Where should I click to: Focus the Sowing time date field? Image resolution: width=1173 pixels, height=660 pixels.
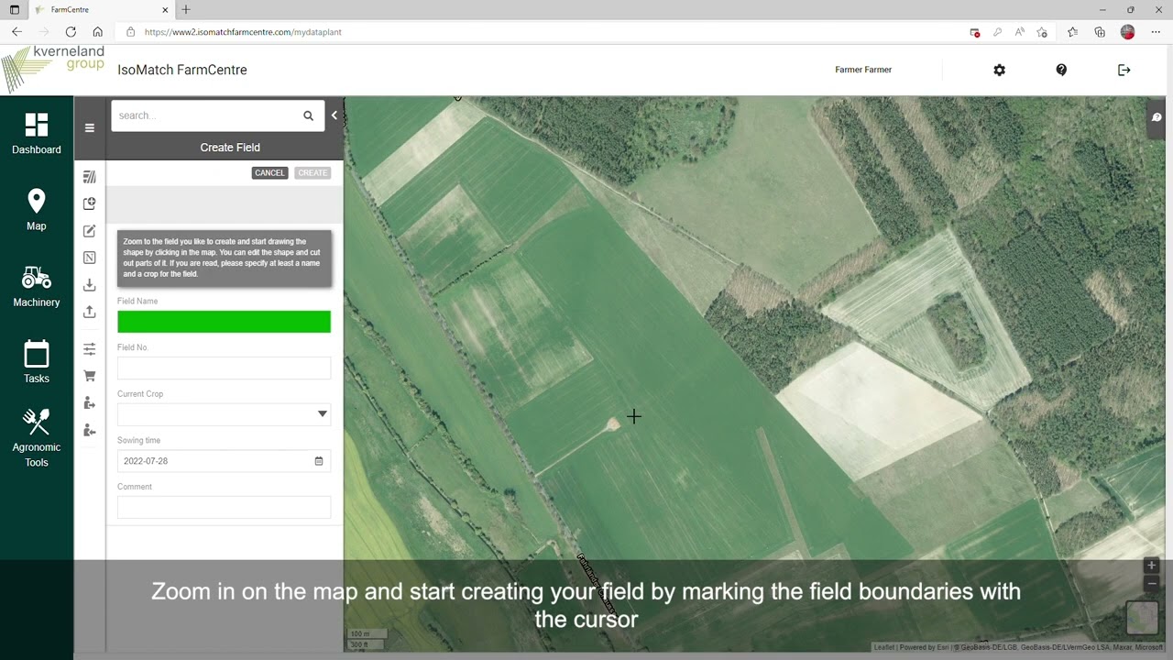[224, 461]
